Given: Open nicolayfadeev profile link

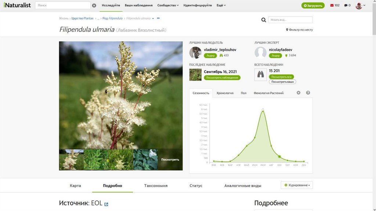Looking at the screenshot, I should pos(281,50).
